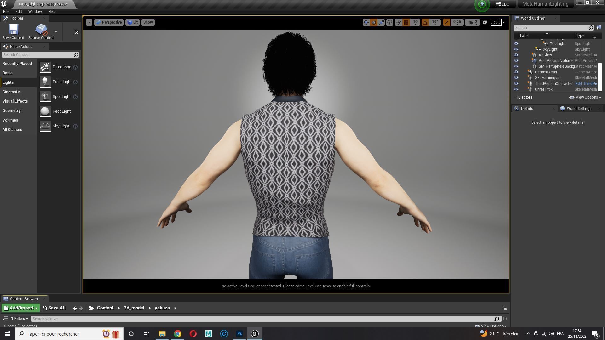
Task: Click the Add/Import button
Action: (21, 308)
